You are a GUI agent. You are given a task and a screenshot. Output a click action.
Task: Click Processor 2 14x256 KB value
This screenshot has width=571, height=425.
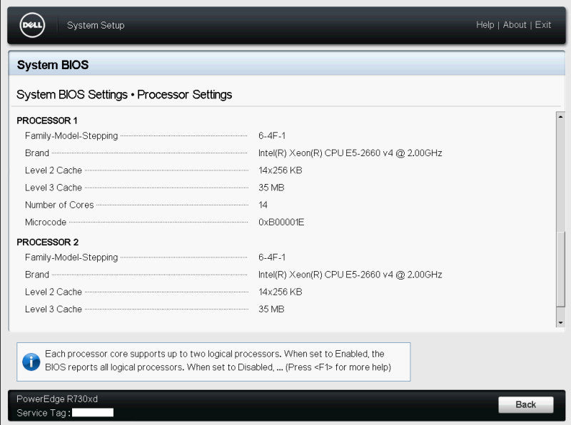click(281, 292)
